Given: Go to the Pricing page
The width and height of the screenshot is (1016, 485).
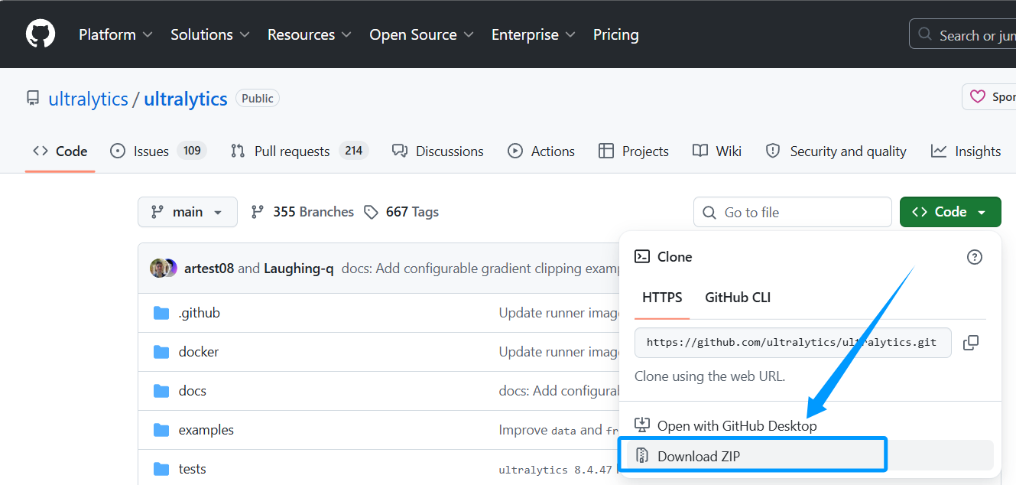Looking at the screenshot, I should click(615, 34).
